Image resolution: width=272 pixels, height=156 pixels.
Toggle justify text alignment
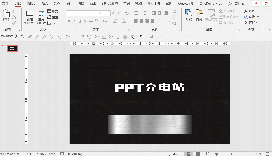[152, 21]
